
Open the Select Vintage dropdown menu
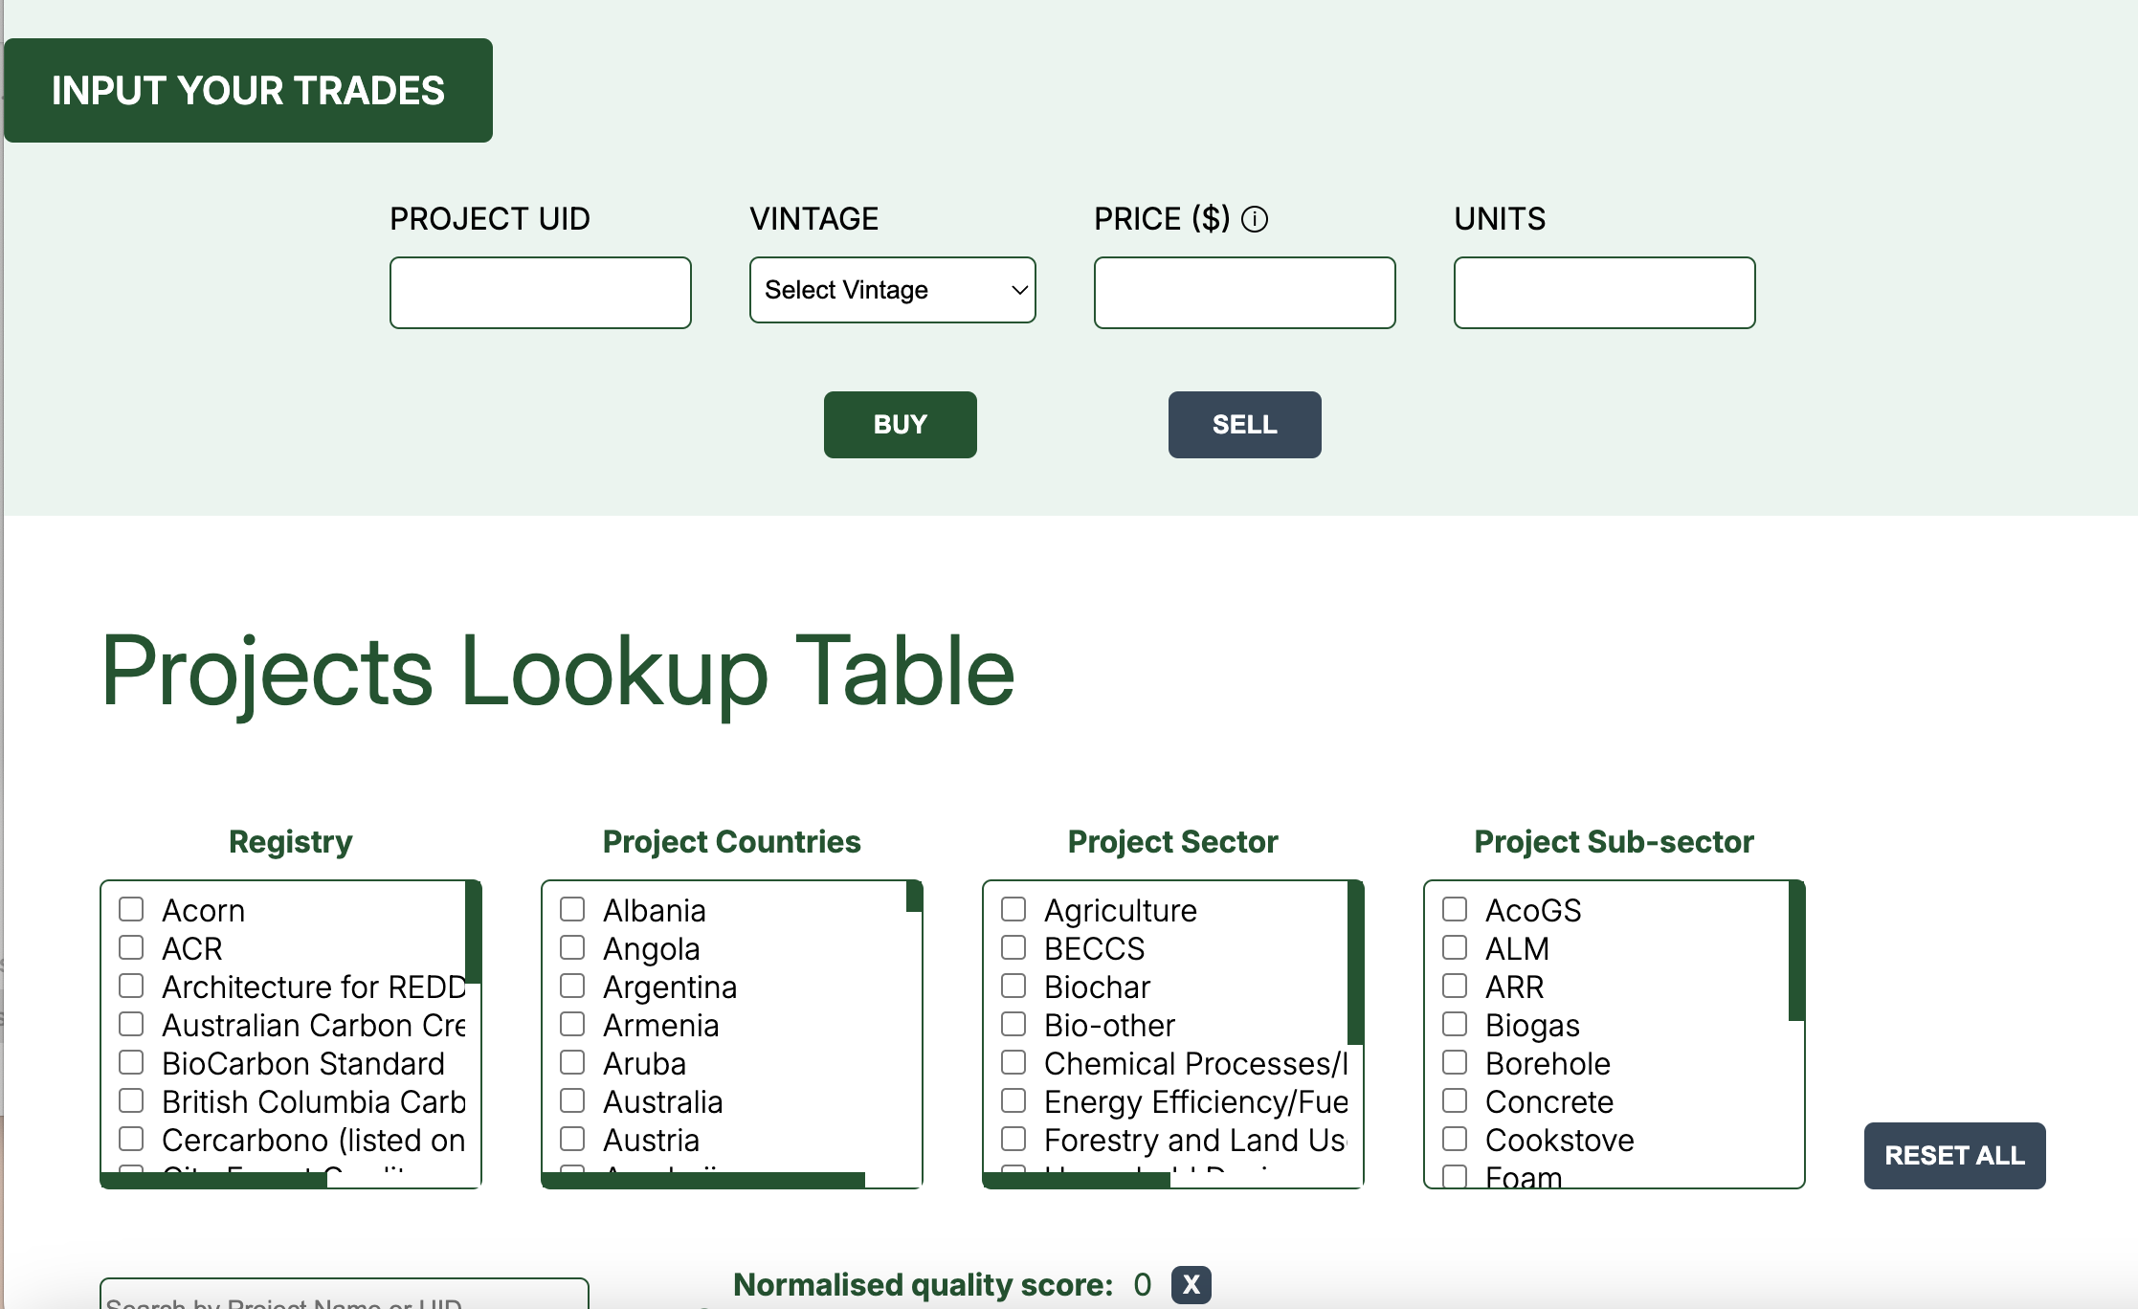[890, 289]
